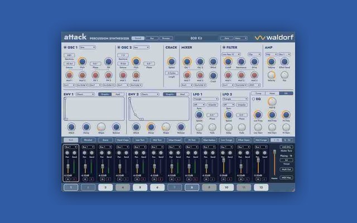Mute mixer channel 1

(x=67, y=180)
